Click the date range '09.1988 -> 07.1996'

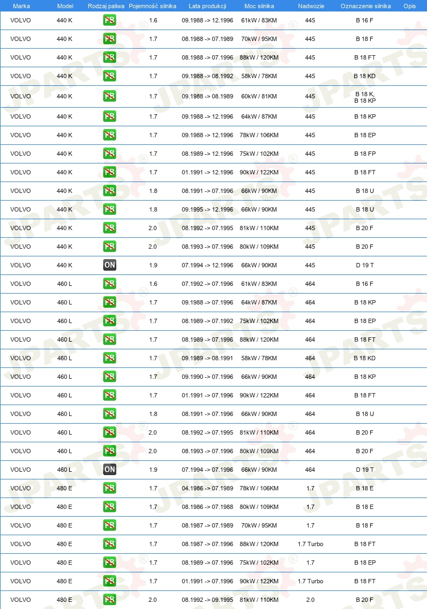click(x=207, y=302)
